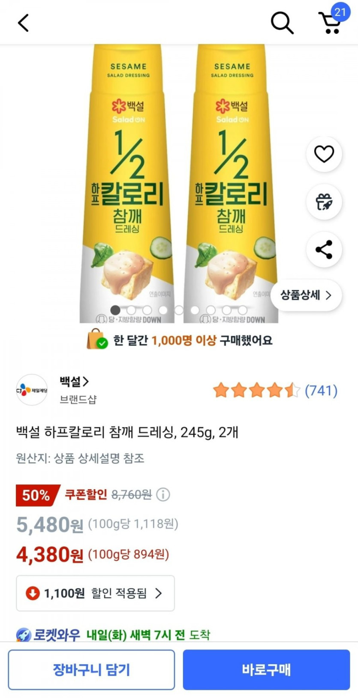Tap the CJ 제일제당 brand logo

32,390
